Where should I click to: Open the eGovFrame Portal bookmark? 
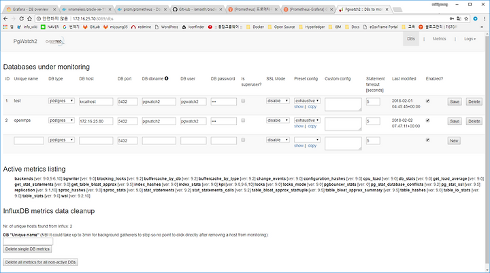point(380,27)
